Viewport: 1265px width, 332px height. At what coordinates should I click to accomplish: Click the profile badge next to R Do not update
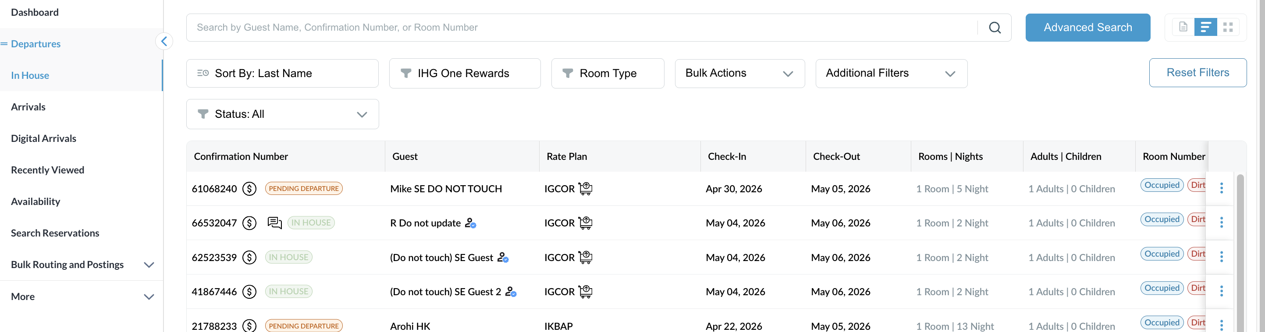470,223
